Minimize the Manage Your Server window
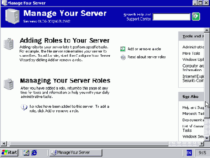Viewport: 210px width, 158px height. (195, 3)
